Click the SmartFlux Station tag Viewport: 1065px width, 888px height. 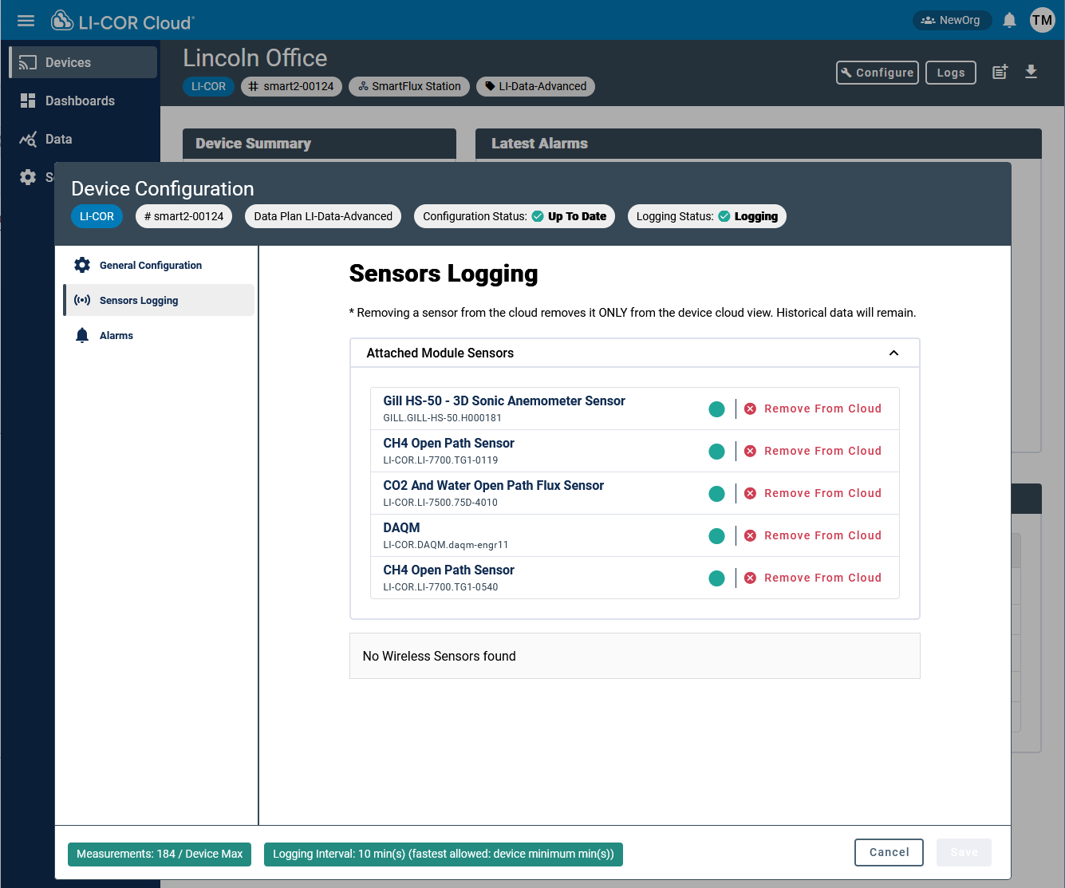409,86
